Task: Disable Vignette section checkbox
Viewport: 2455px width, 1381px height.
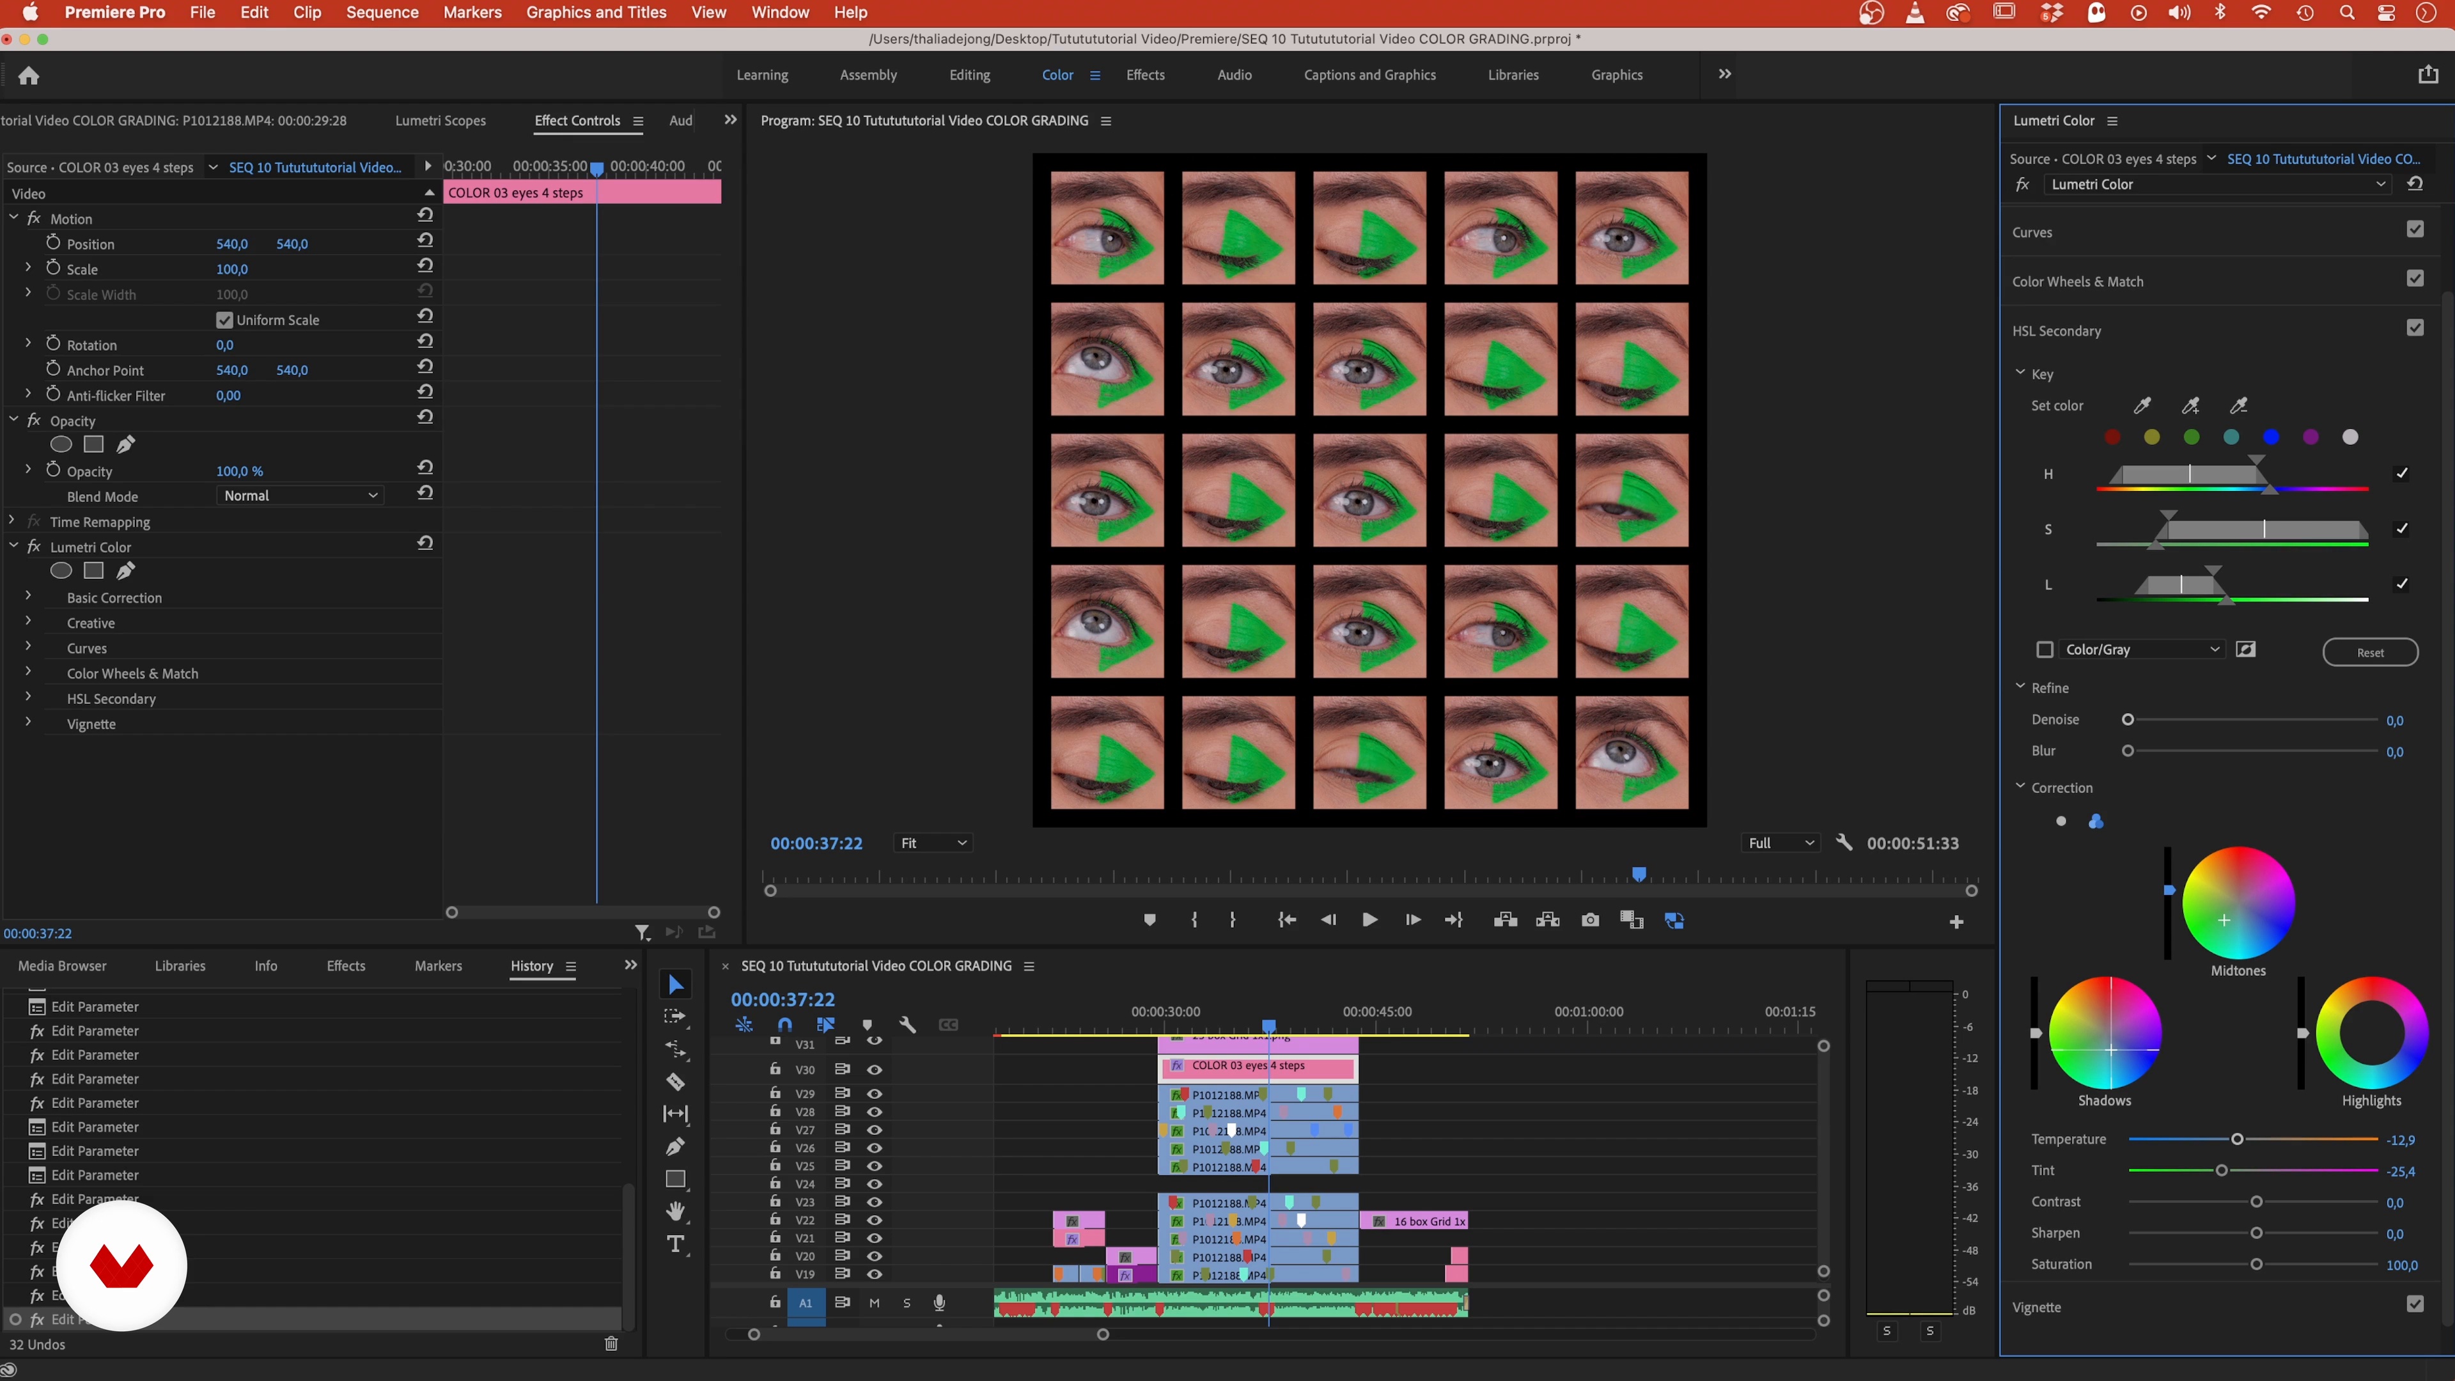Action: click(2415, 1304)
